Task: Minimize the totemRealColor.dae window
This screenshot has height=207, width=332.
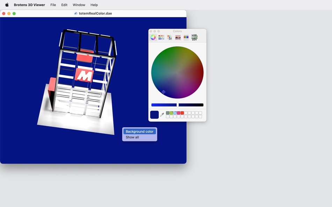Action: pos(9,14)
